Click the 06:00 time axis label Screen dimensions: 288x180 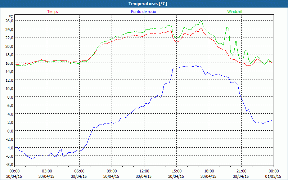click(x=79, y=171)
